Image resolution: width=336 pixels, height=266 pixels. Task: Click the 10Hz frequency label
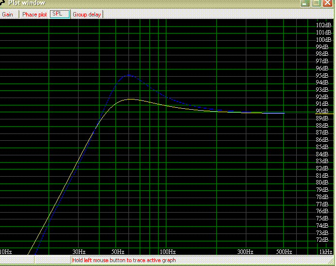(6, 252)
